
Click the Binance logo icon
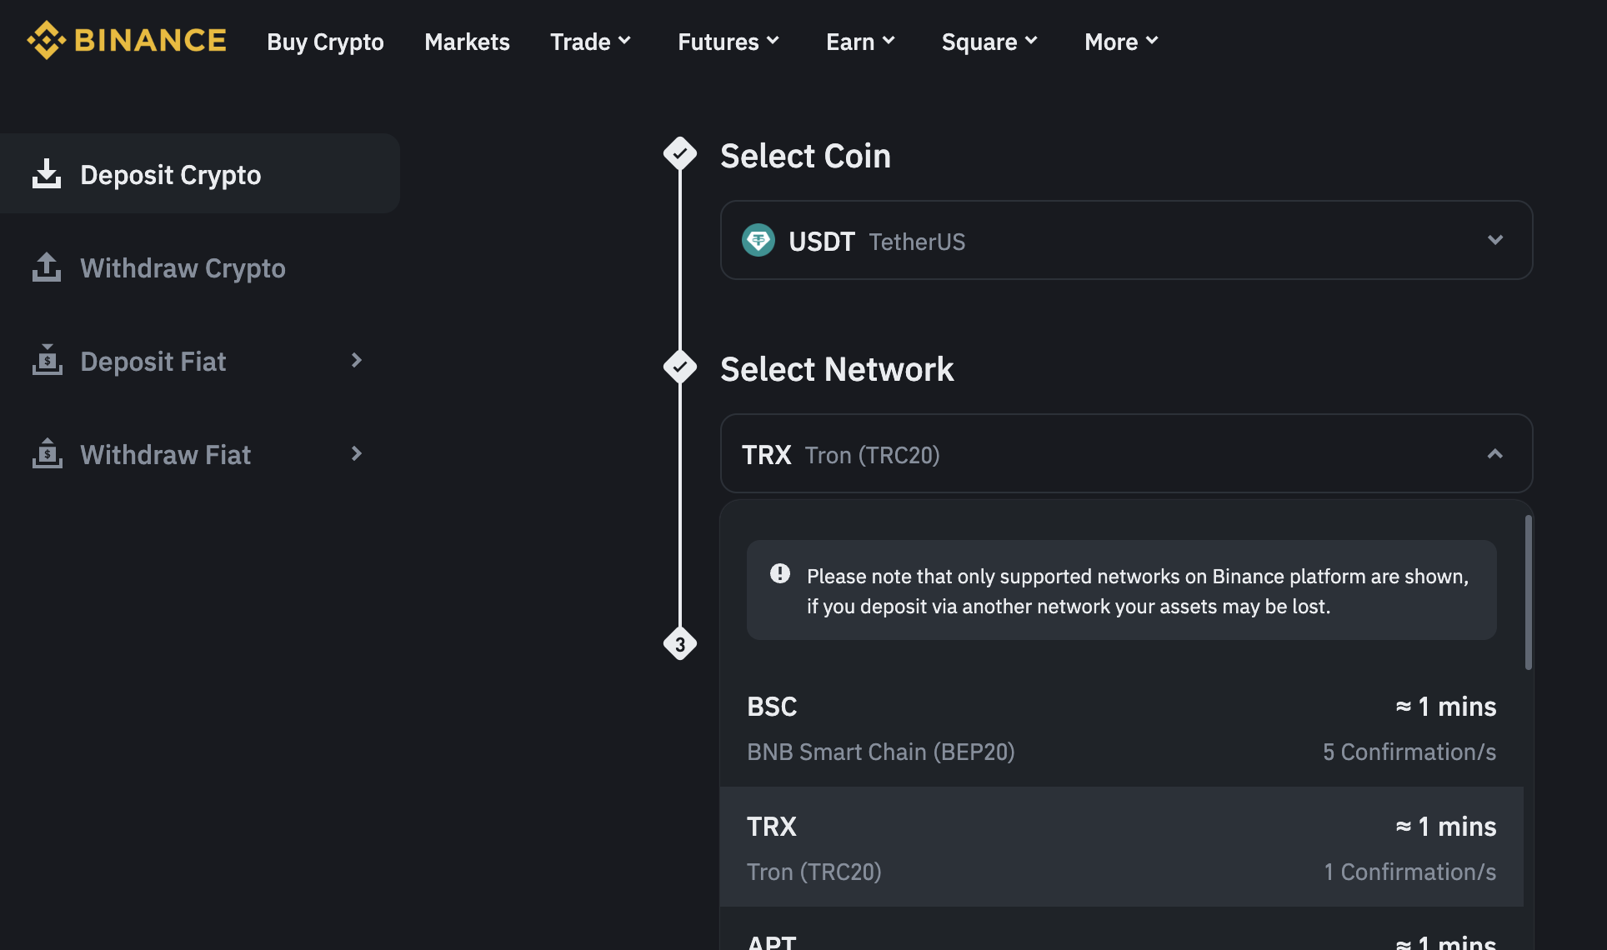pyautogui.click(x=47, y=40)
